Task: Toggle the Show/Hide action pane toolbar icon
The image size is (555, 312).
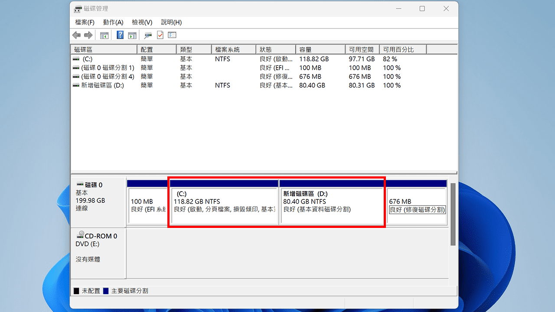Action: tap(132, 35)
